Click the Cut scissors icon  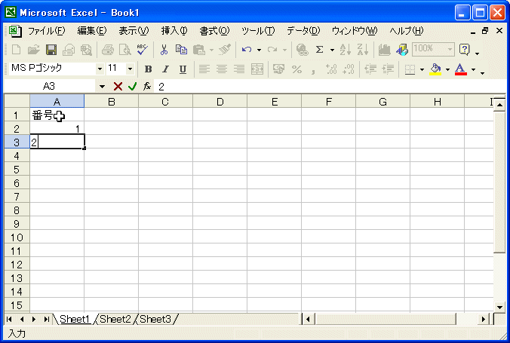[164, 50]
